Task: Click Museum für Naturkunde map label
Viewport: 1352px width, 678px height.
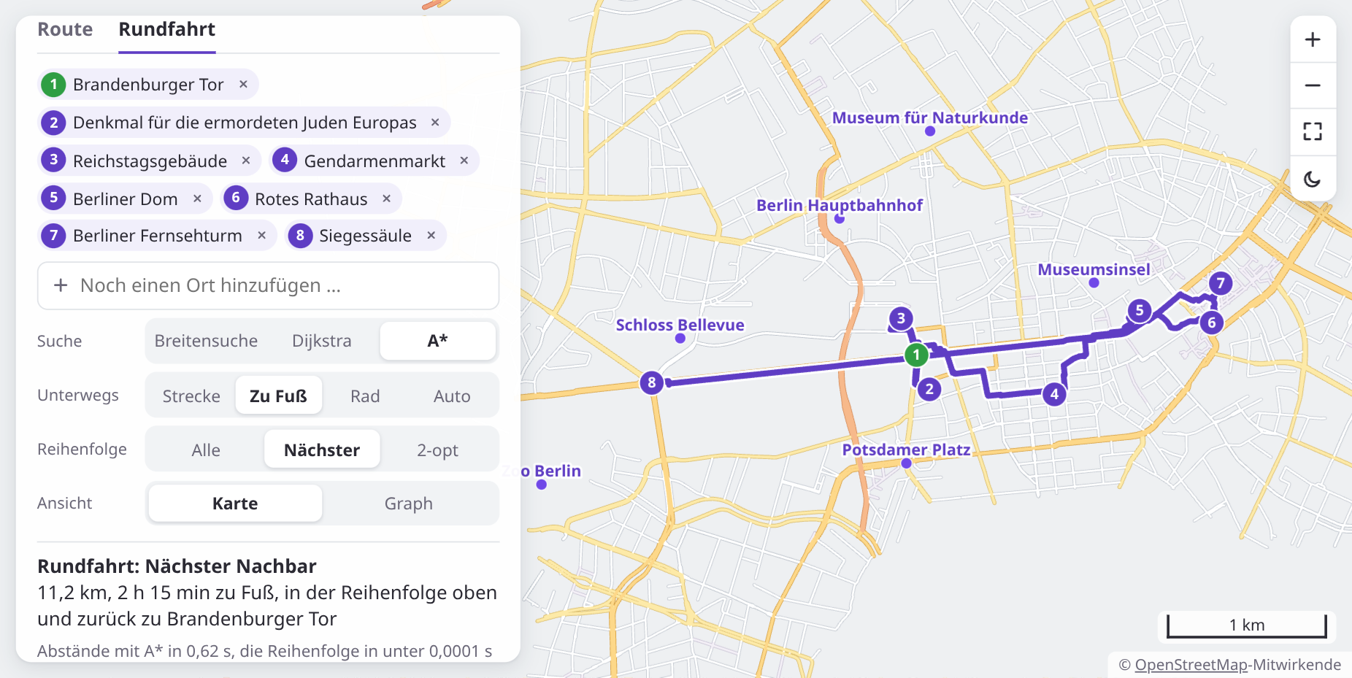Action: tap(930, 118)
